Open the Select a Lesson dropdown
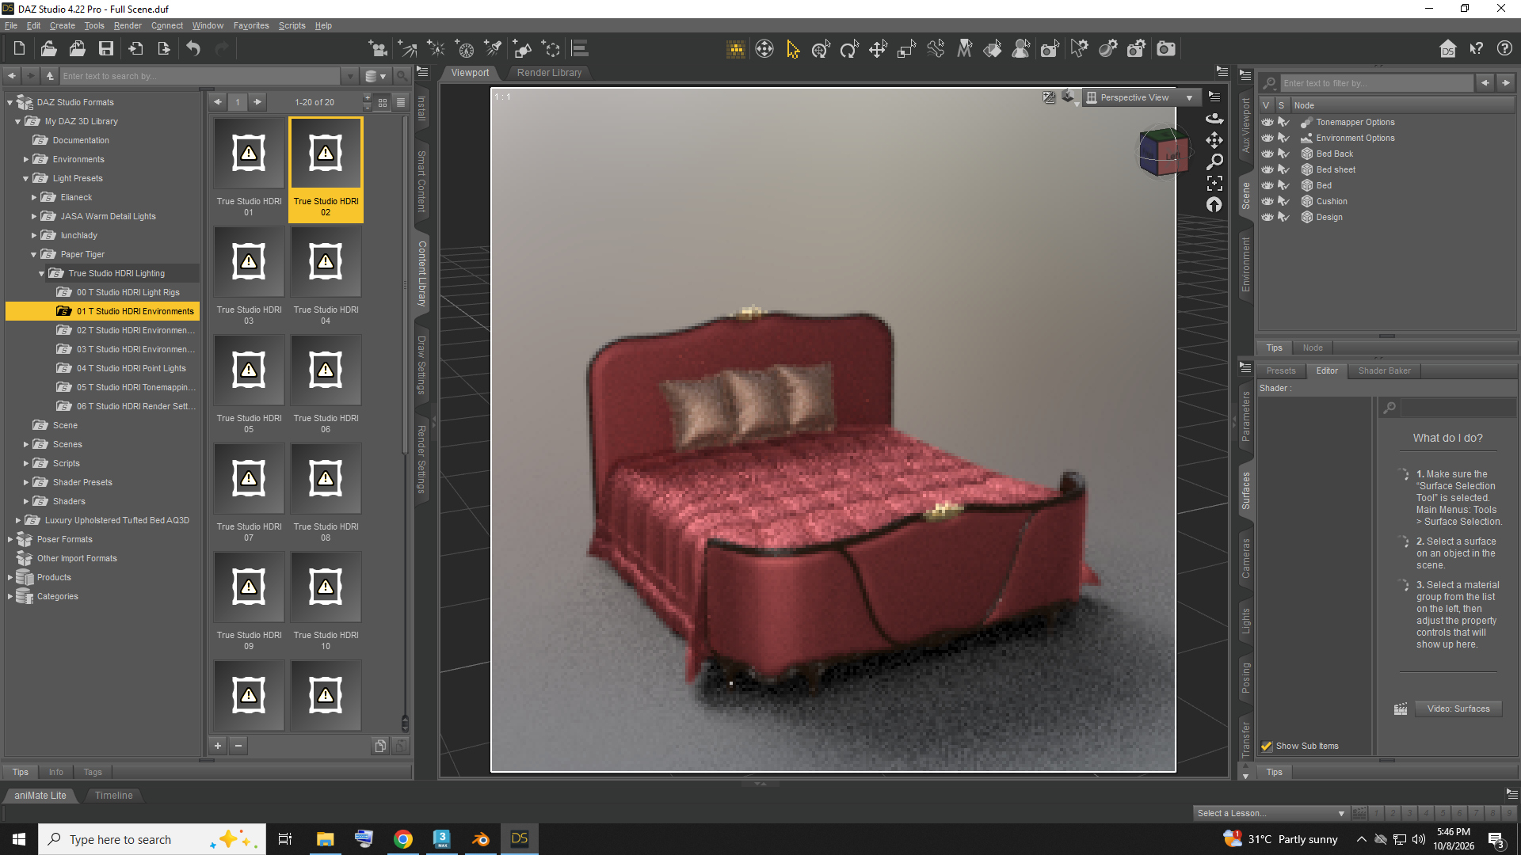 [x=1271, y=813]
